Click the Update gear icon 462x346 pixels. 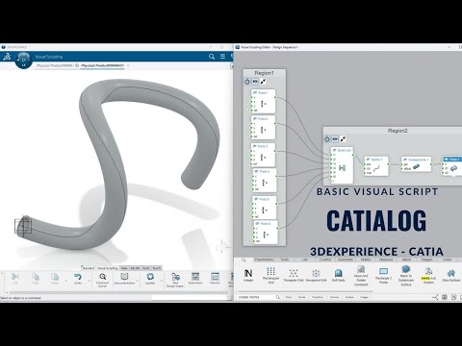click(x=150, y=276)
